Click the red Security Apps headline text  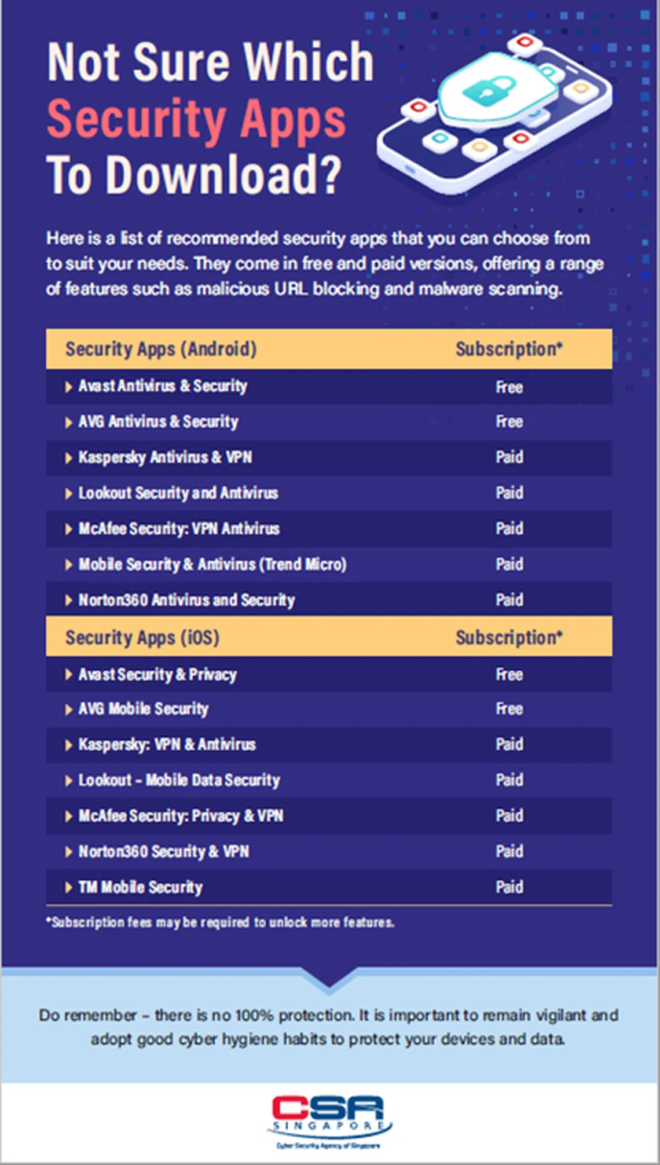196,119
